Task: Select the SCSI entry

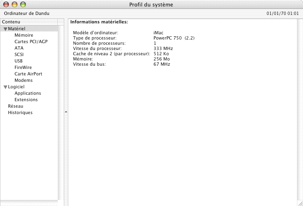Action: [x=19, y=54]
